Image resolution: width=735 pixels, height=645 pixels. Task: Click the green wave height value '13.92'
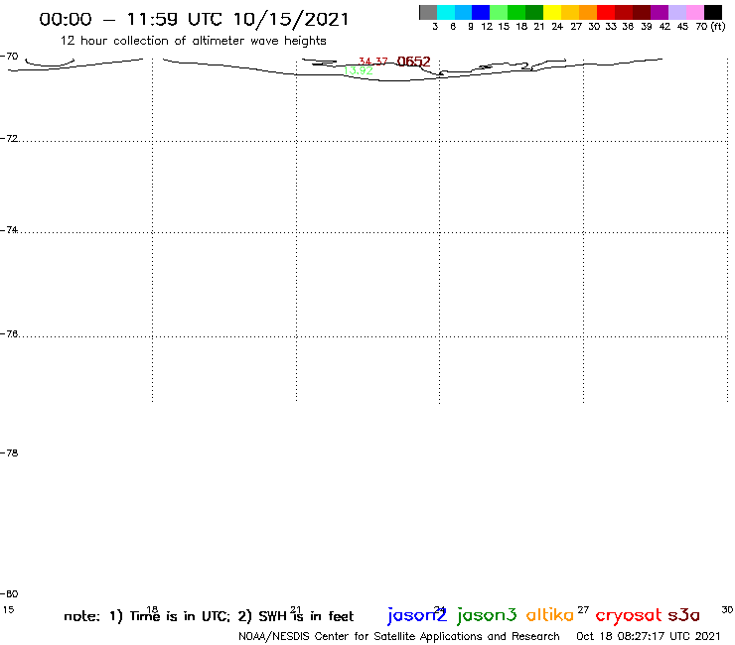pyautogui.click(x=359, y=70)
